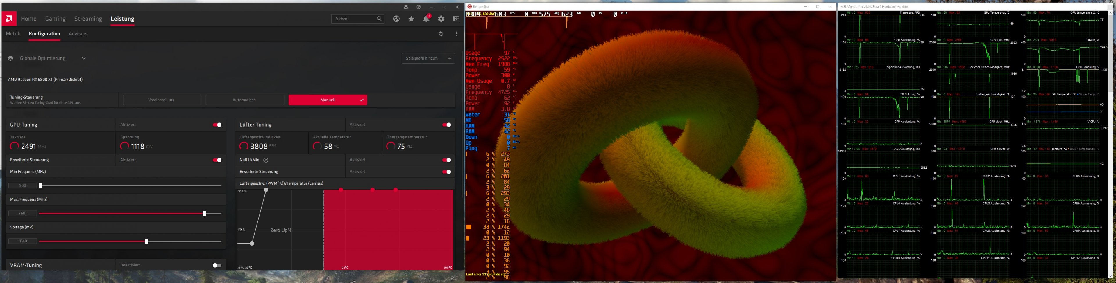The width and height of the screenshot is (1116, 283).
Task: Select the Manuell tuning button
Action: click(x=328, y=100)
